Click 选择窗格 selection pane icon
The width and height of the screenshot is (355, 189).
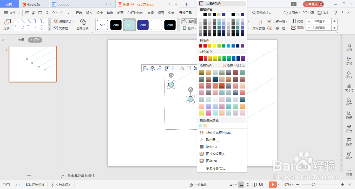tap(259, 22)
